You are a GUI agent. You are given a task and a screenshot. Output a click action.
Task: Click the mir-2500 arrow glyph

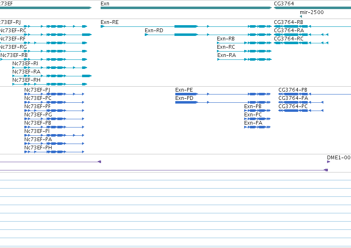tap(301, 17)
